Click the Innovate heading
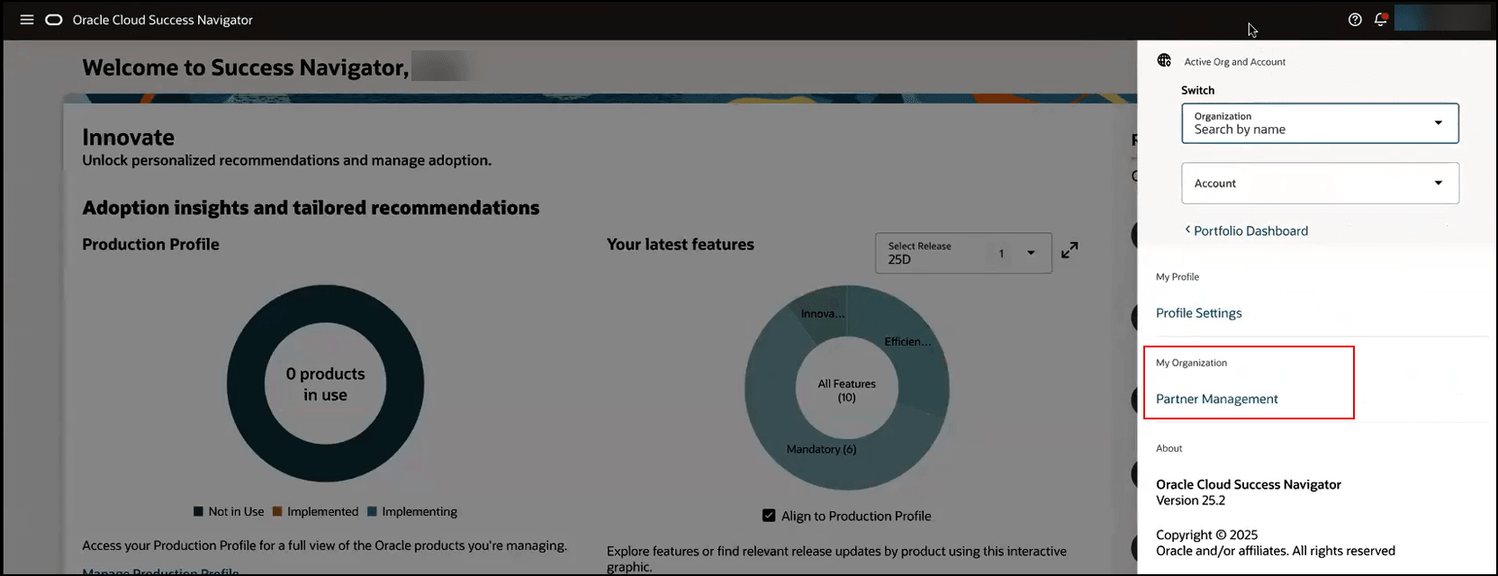 (128, 137)
